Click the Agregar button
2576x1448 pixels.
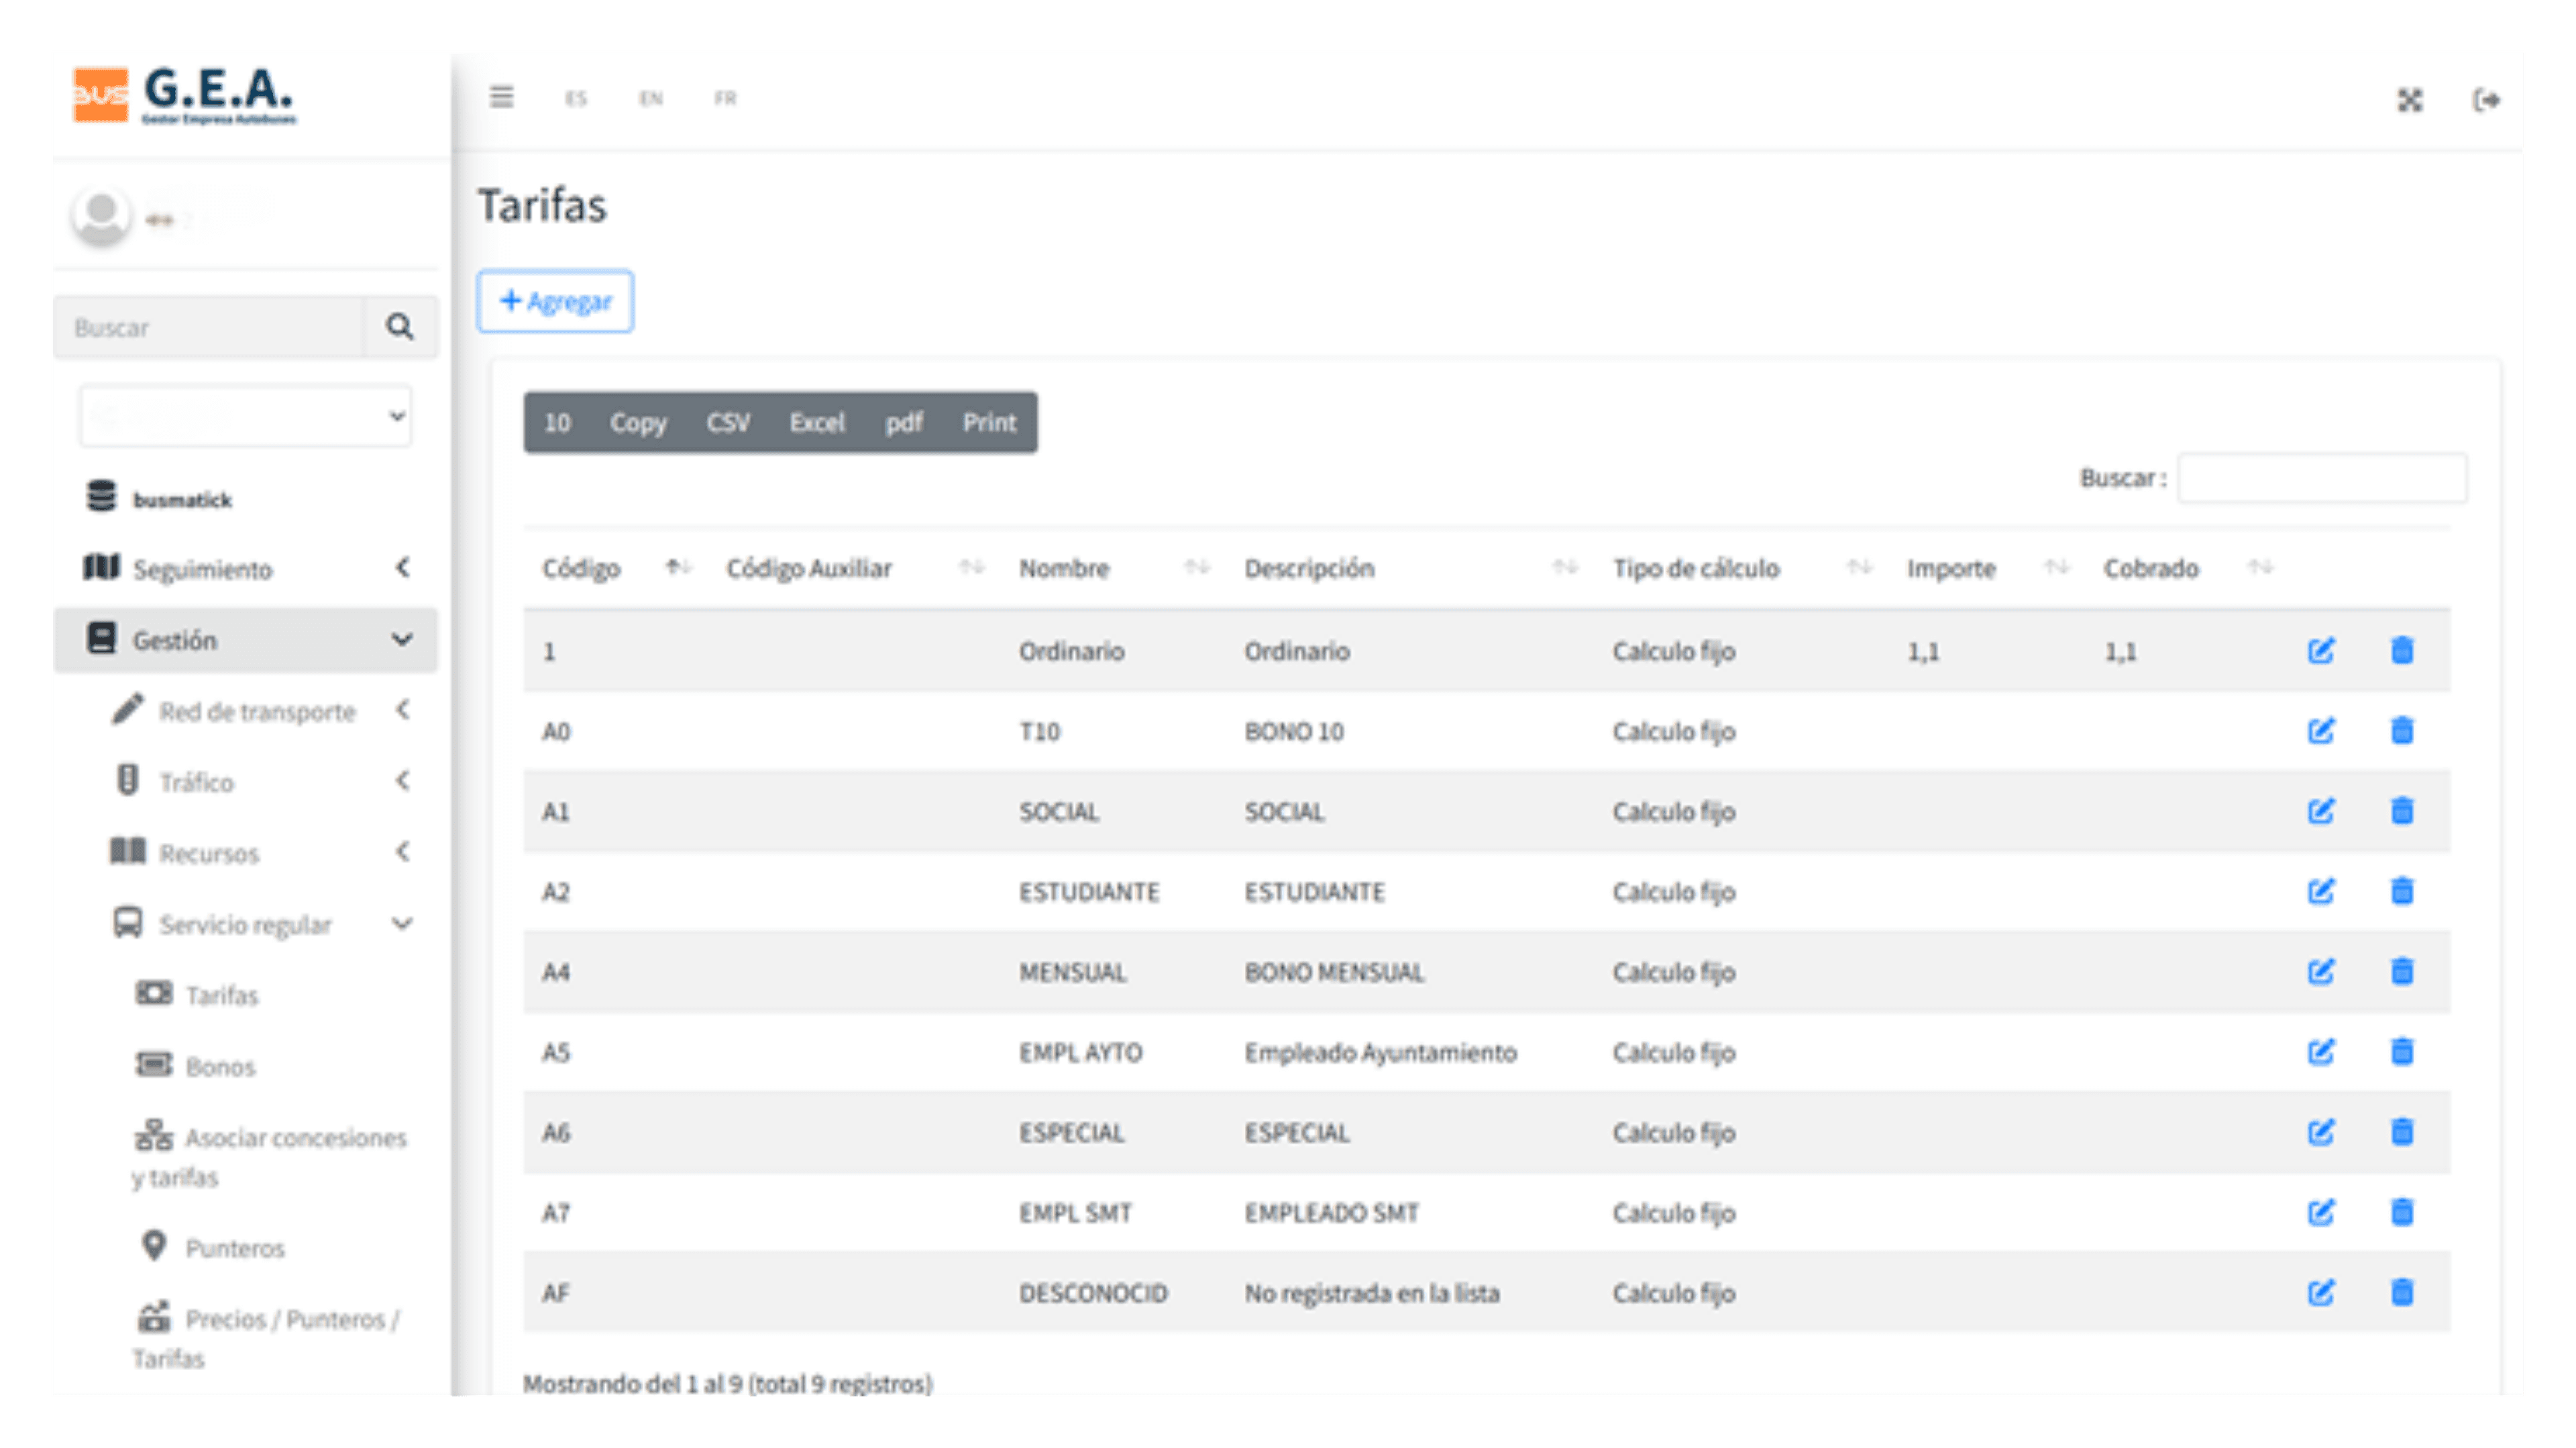555,301
